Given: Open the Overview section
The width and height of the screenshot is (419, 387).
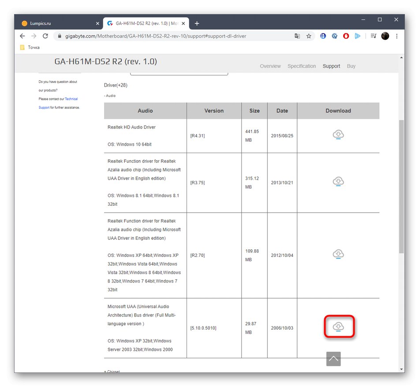Looking at the screenshot, I should point(270,66).
